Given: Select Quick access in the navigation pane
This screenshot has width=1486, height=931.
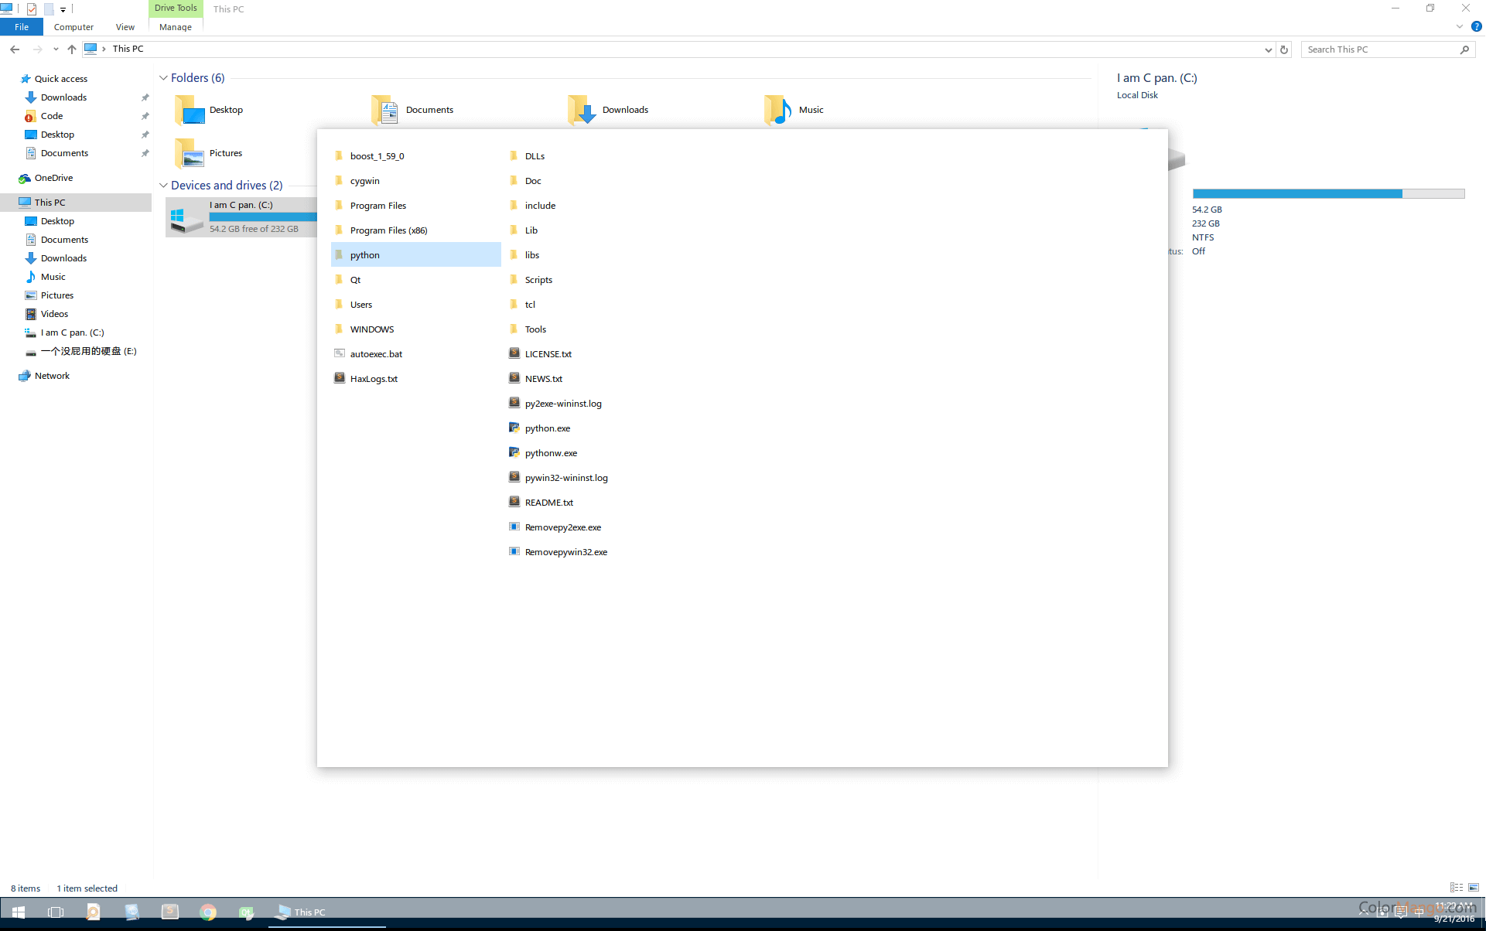Looking at the screenshot, I should [x=60, y=79].
